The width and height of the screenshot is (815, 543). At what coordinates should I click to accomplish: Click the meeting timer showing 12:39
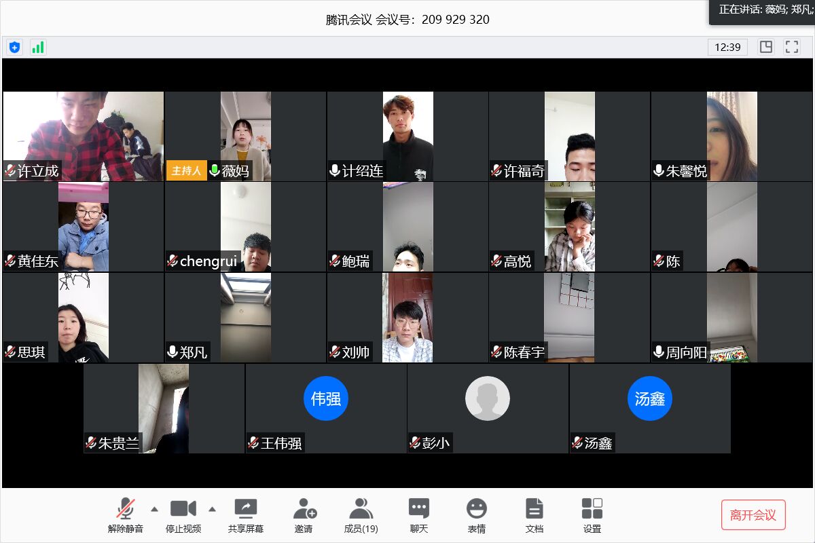coord(727,47)
